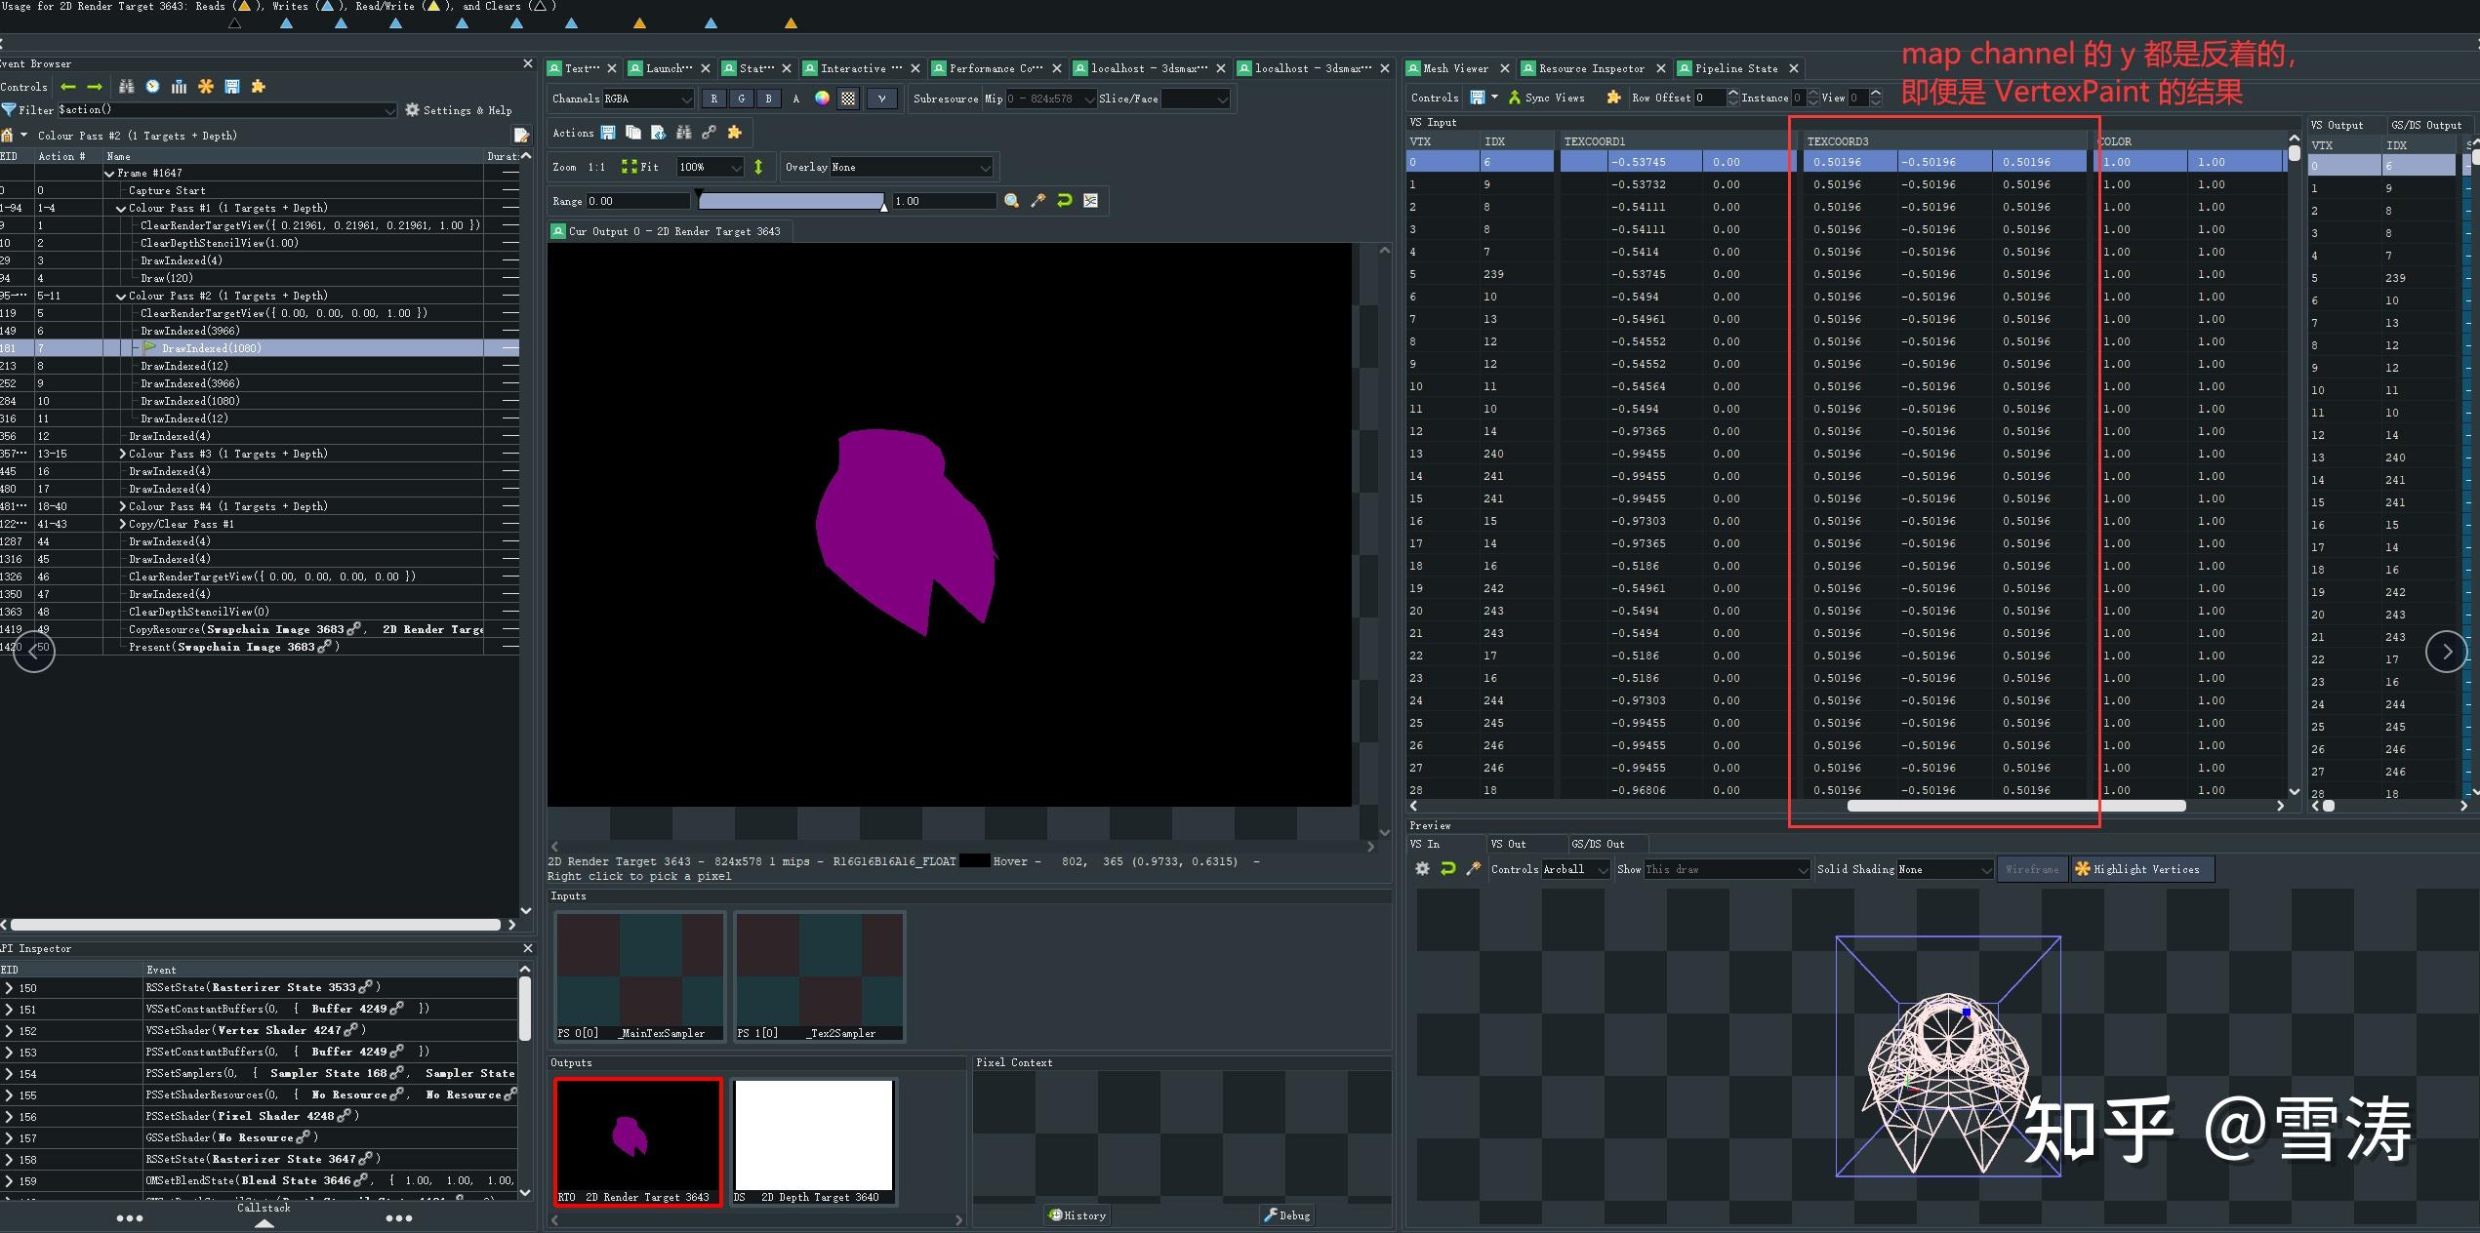The image size is (2480, 1233).
Task: Toggle the alpha checkerboard background button
Action: [848, 98]
